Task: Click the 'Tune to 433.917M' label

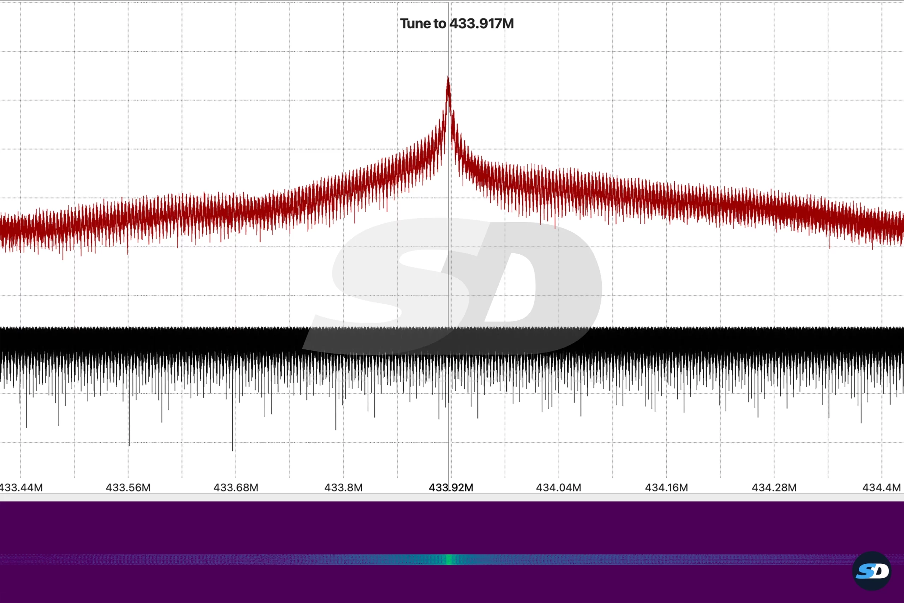Action: [x=457, y=23]
